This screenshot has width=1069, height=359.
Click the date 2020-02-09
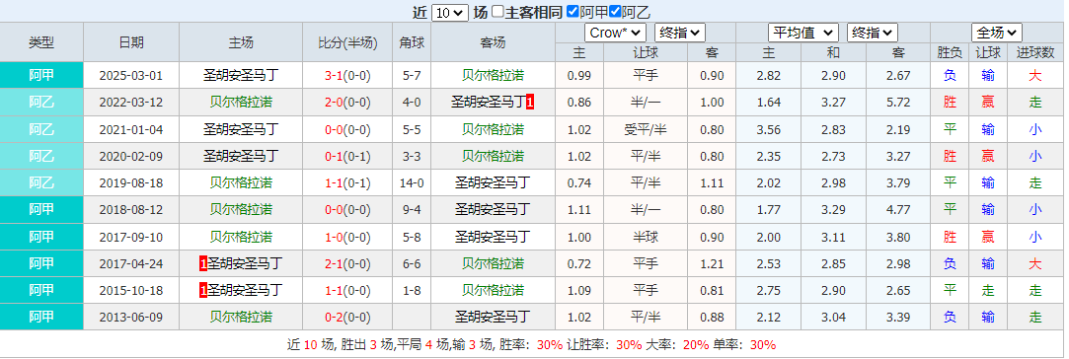point(131,157)
